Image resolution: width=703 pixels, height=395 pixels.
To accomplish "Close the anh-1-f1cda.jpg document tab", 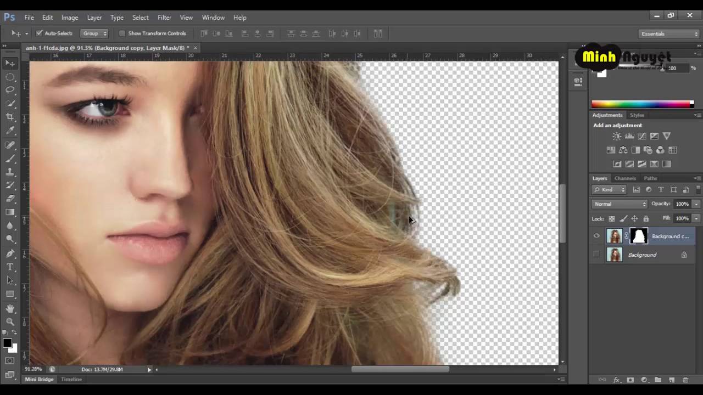I will (x=195, y=48).
